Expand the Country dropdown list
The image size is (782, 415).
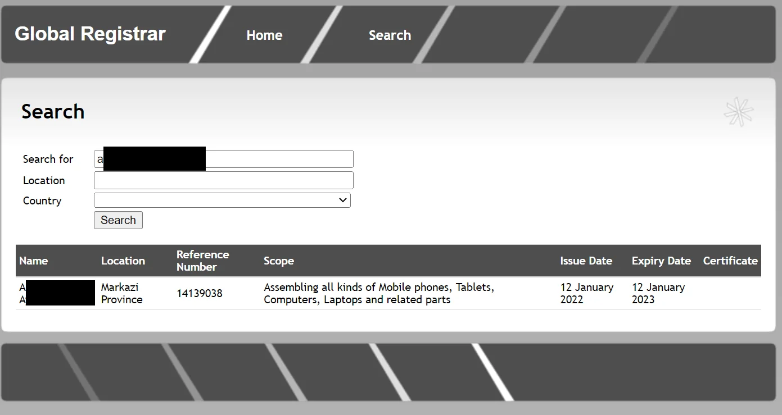222,200
